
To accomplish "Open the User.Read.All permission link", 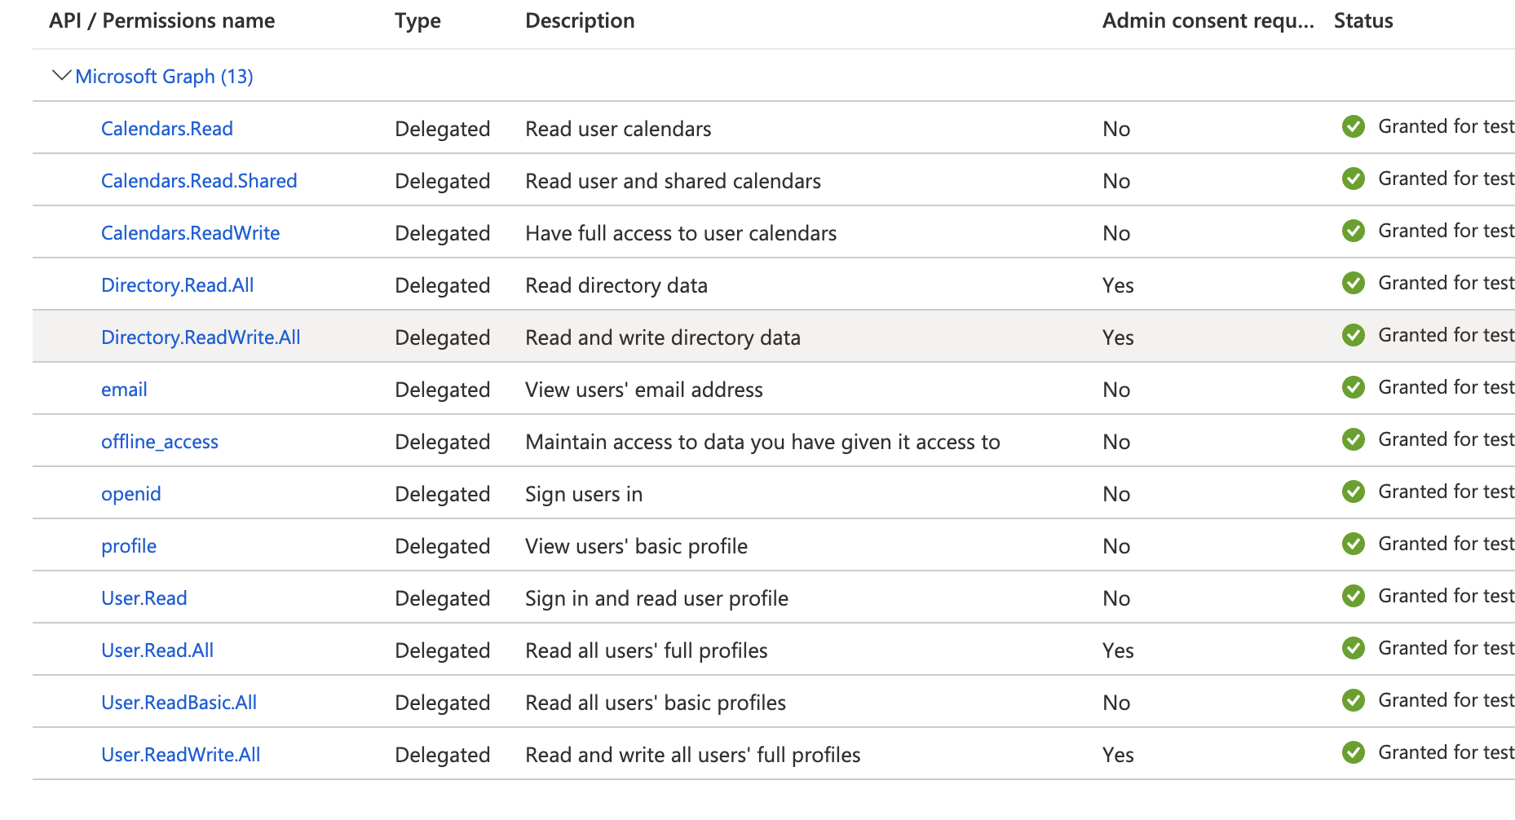I will coord(157,650).
